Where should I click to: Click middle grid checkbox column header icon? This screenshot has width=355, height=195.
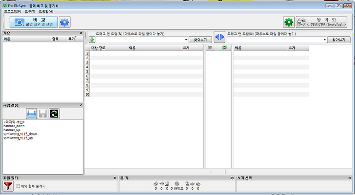tap(210, 48)
